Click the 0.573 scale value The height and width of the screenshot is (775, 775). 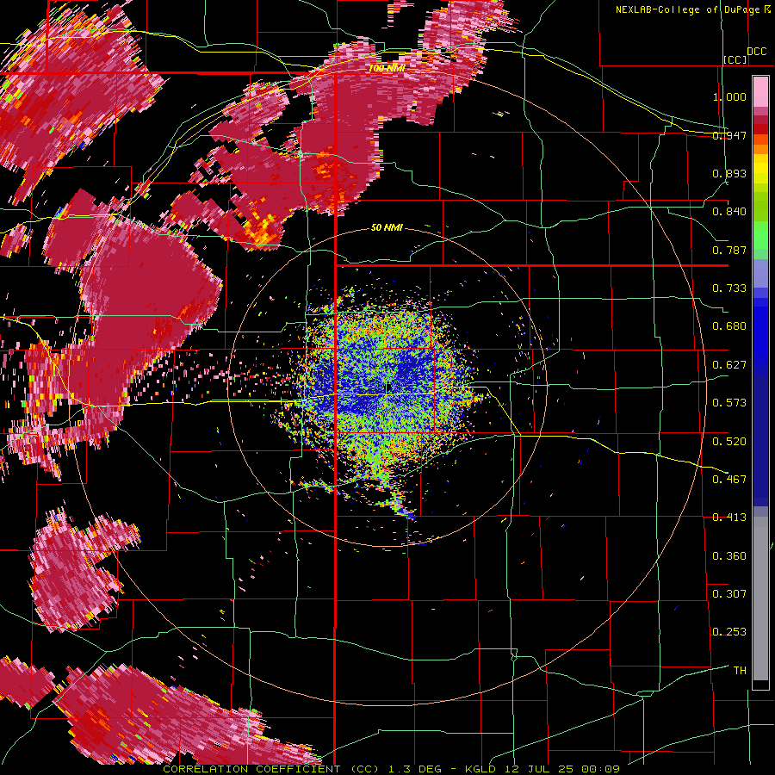729,403
